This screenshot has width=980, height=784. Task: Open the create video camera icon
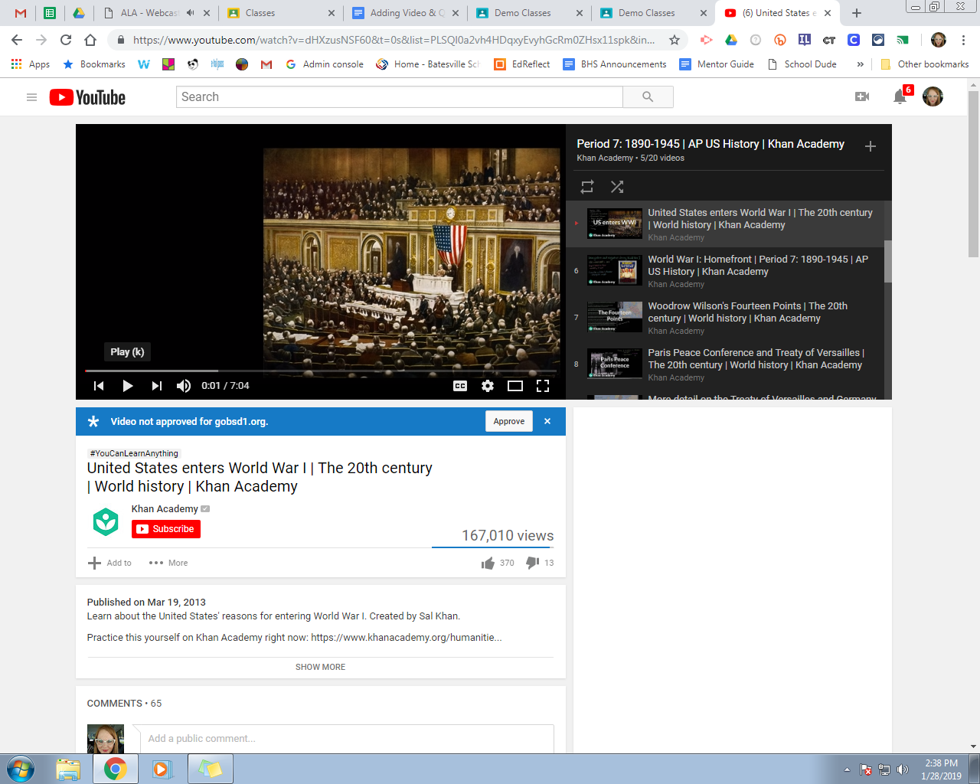click(862, 96)
